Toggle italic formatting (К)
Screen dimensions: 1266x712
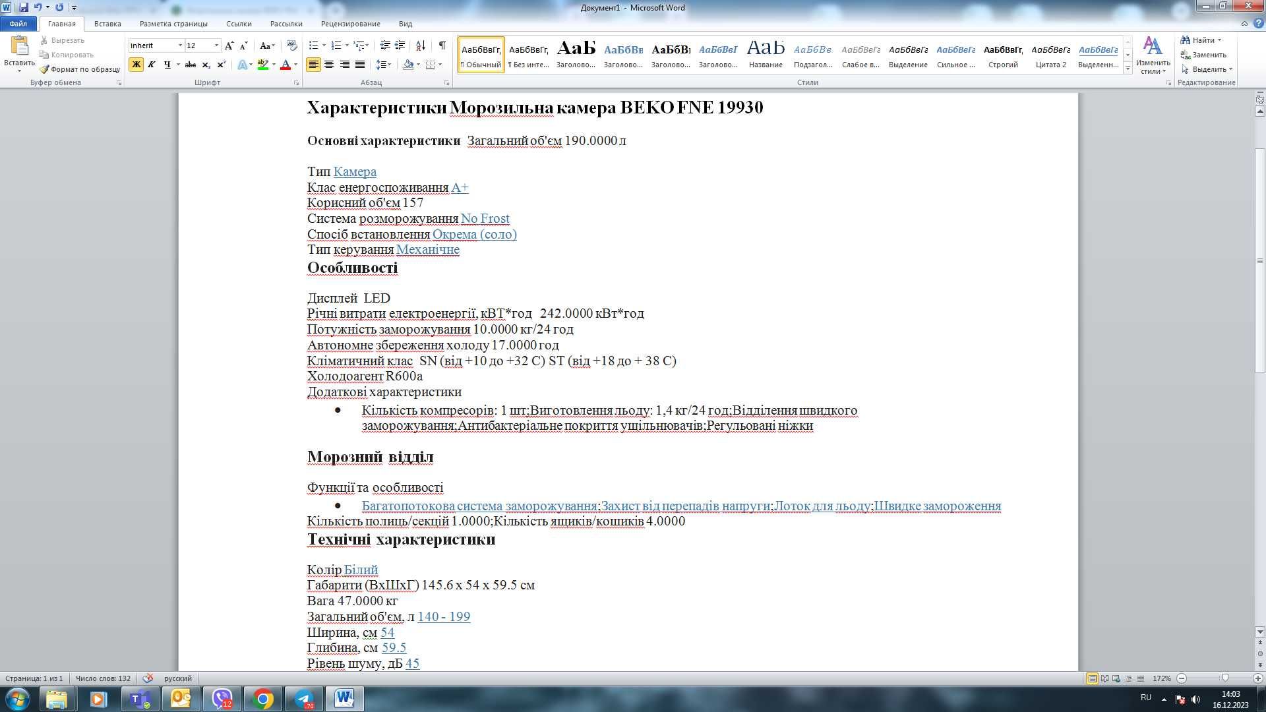click(151, 65)
